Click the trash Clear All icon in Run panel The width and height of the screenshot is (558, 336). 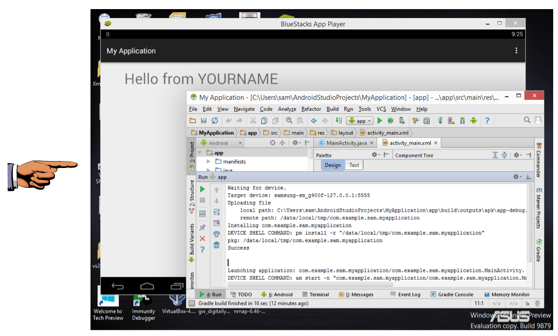pyautogui.click(x=216, y=245)
